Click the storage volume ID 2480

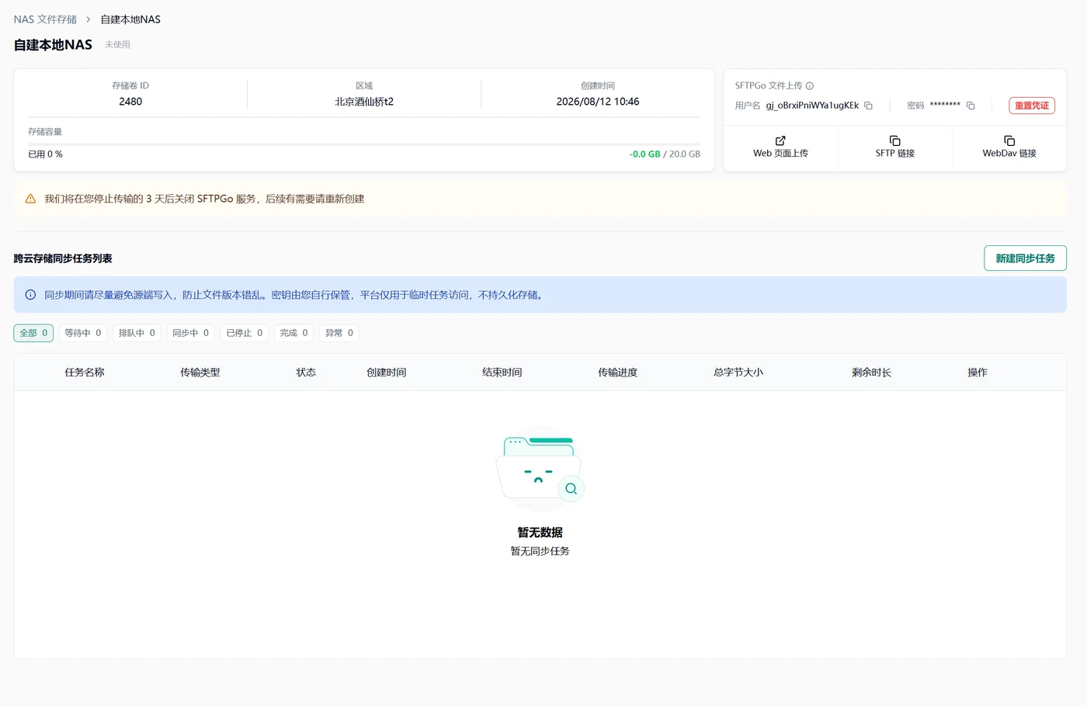[130, 102]
